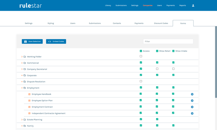The width and height of the screenshot is (217, 130).
Task: Open Companies in top navigation
Action: [148, 6]
